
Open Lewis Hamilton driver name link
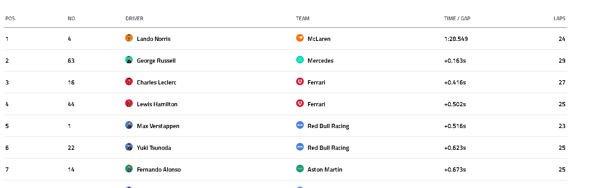[157, 104]
